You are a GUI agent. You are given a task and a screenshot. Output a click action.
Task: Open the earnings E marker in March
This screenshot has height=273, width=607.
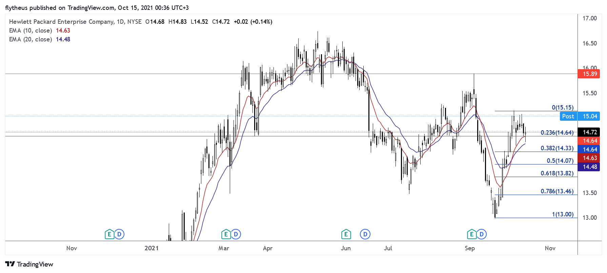[x=226, y=234]
